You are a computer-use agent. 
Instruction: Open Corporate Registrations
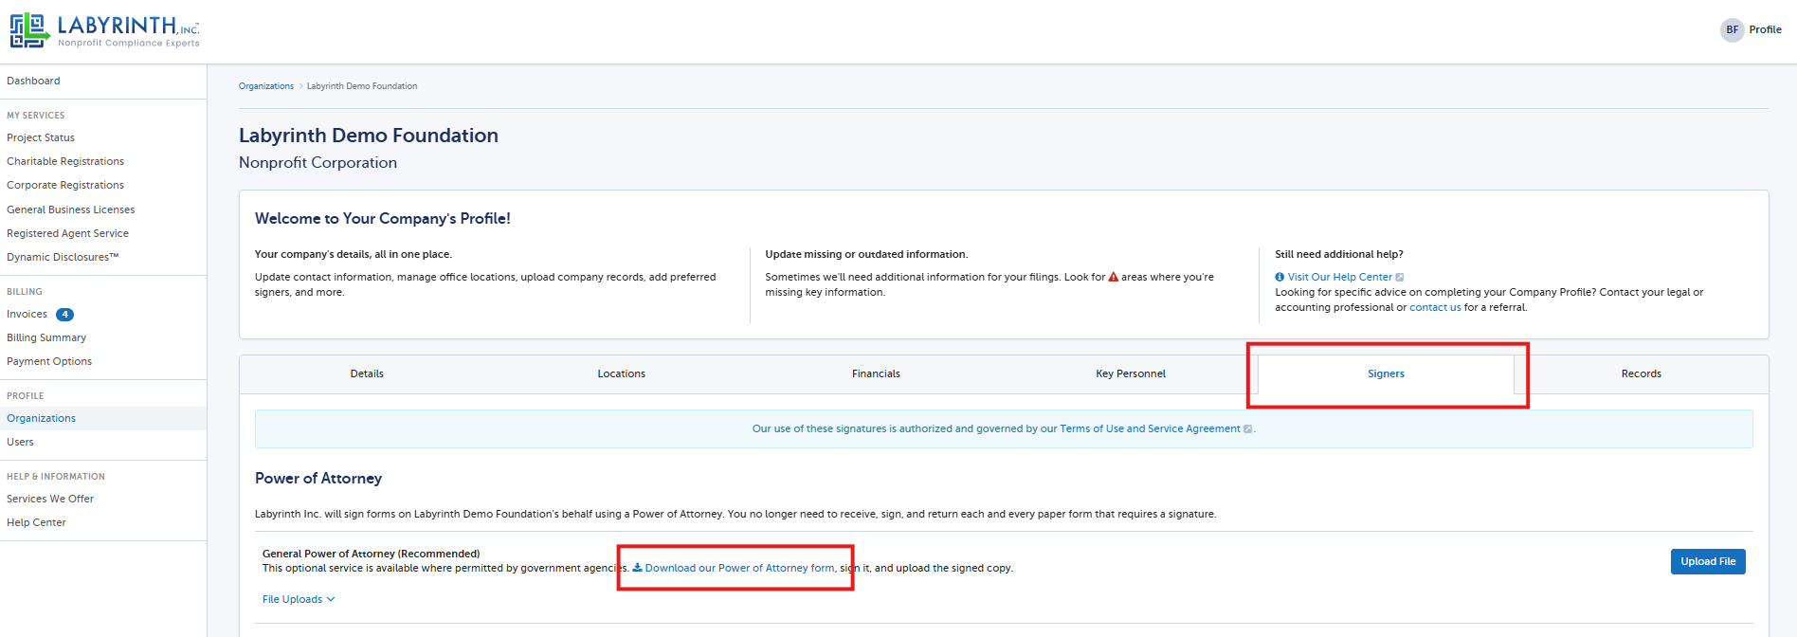coord(65,185)
